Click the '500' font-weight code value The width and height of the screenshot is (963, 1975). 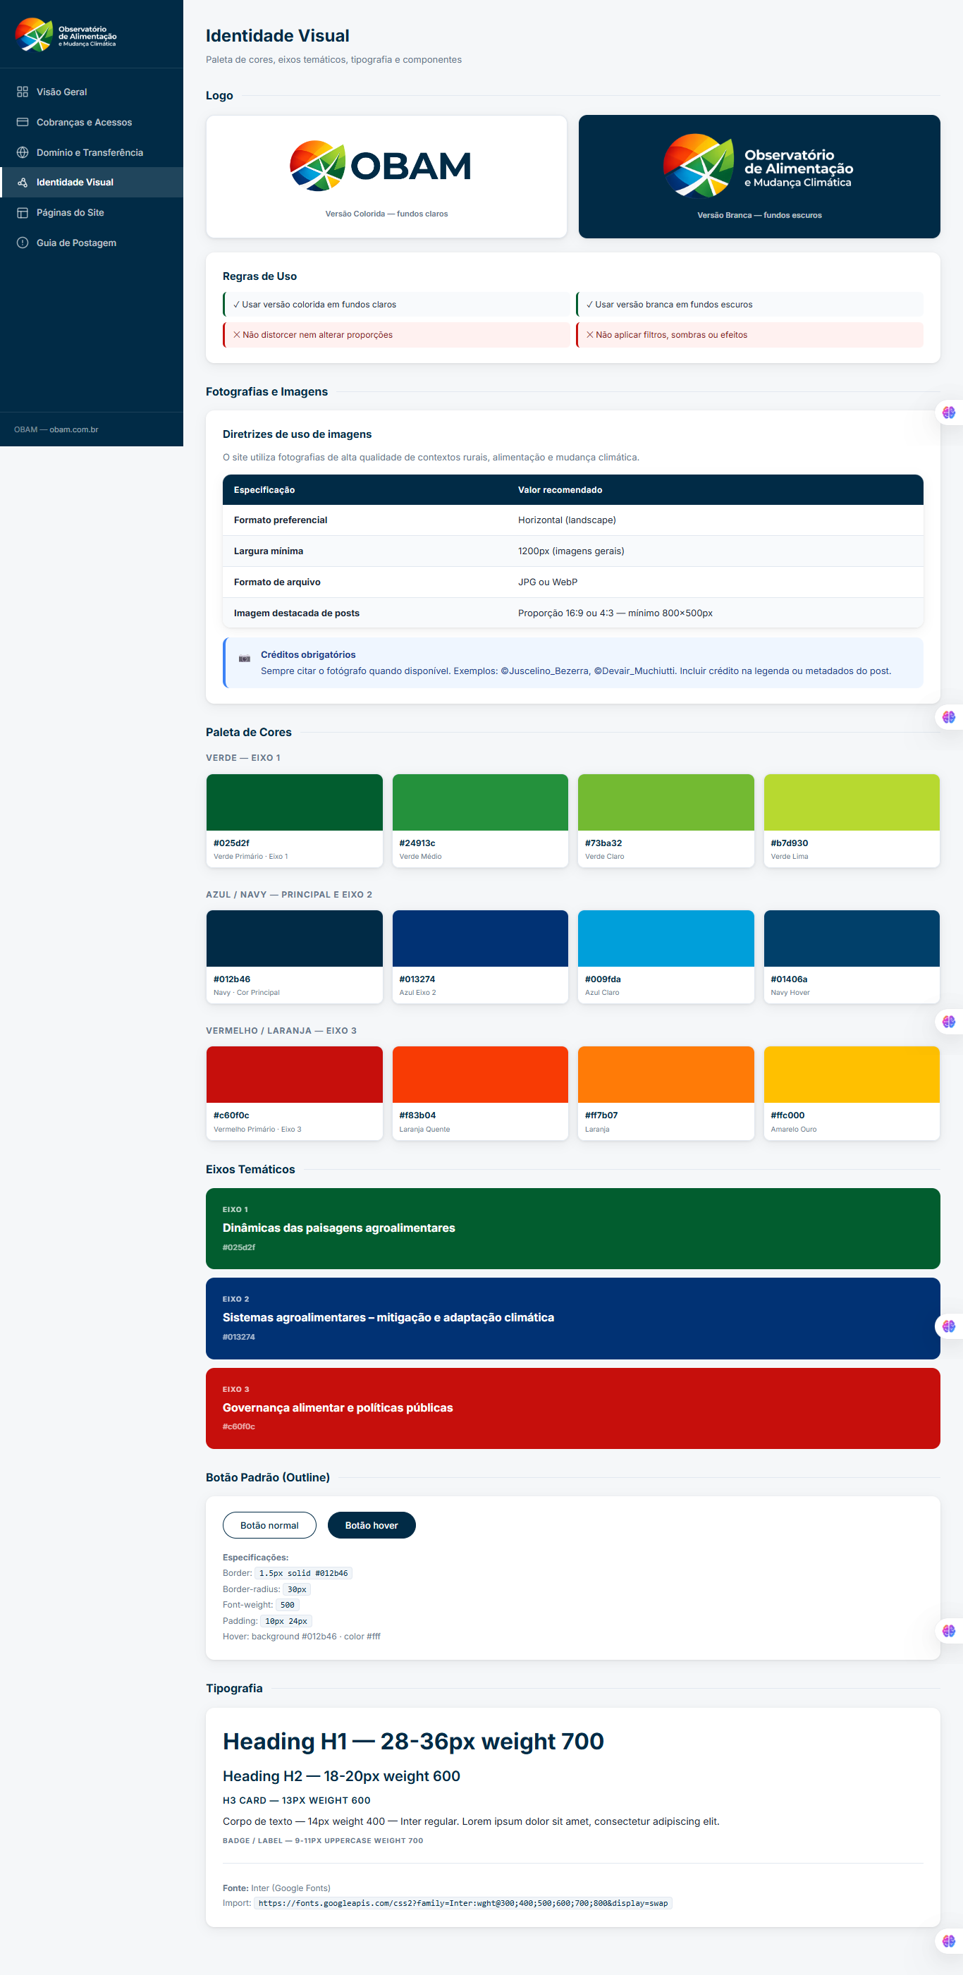coord(287,1605)
